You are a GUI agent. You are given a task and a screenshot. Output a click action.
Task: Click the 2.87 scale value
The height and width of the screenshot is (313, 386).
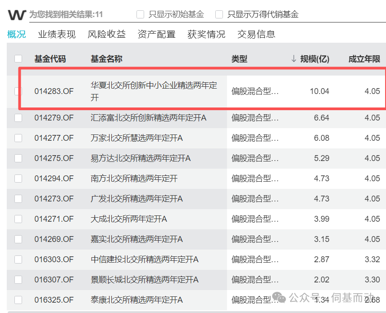click(322, 259)
